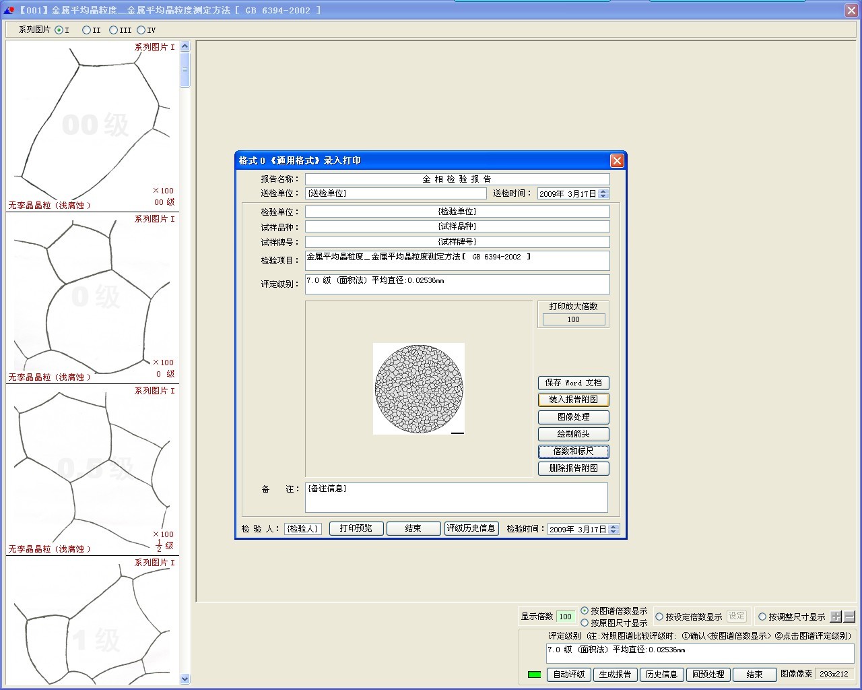Click 保存 Word 文档 button

click(574, 383)
